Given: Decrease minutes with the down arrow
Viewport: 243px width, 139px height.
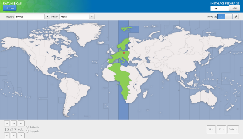Looking at the screenshot, I should [14, 135].
